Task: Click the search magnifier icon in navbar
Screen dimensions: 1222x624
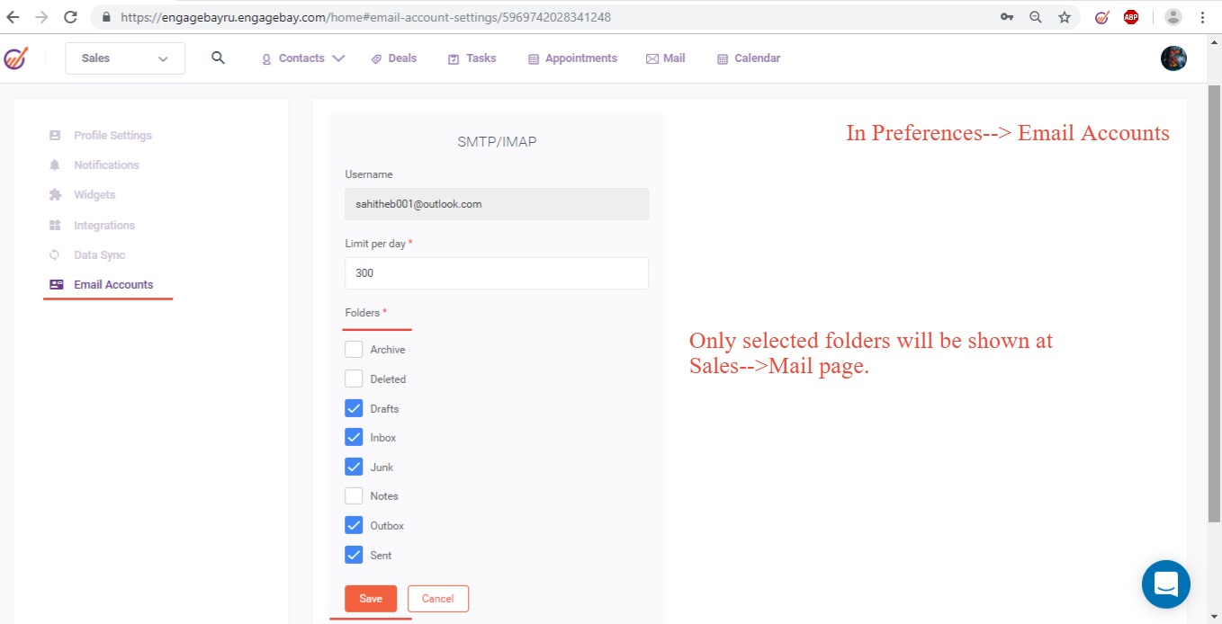Action: (x=218, y=58)
